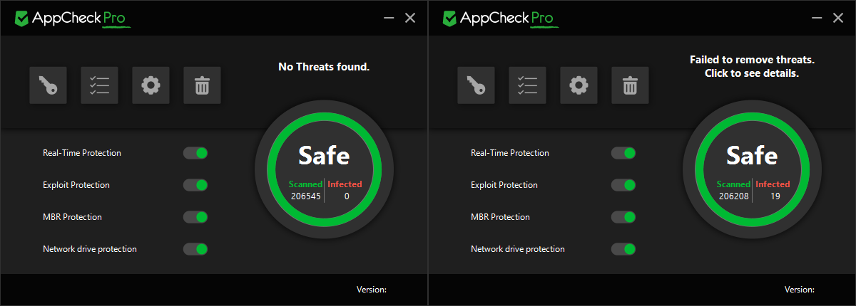Toggle Network drive protection in the No Threats window

pyautogui.click(x=195, y=249)
